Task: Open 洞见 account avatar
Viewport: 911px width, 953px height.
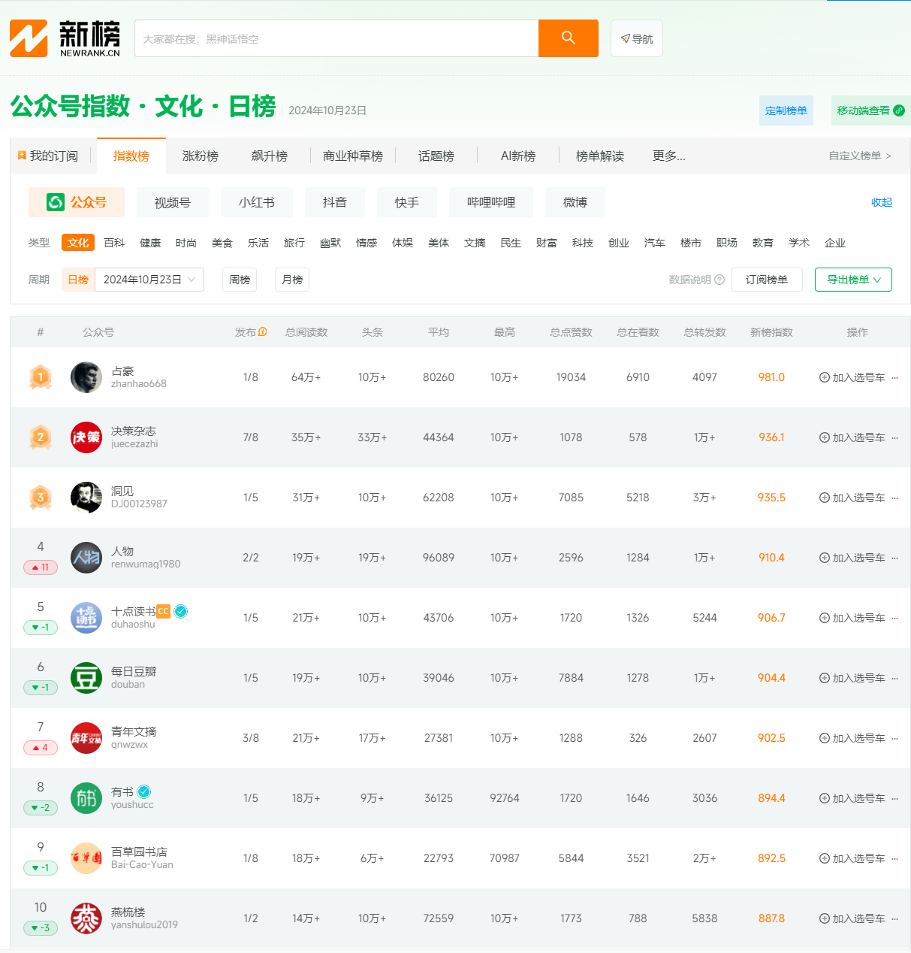Action: point(86,498)
